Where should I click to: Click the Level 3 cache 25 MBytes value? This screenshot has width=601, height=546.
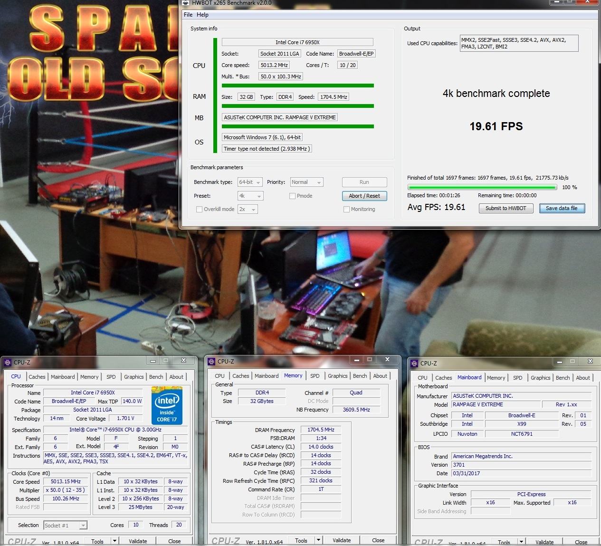point(141,507)
